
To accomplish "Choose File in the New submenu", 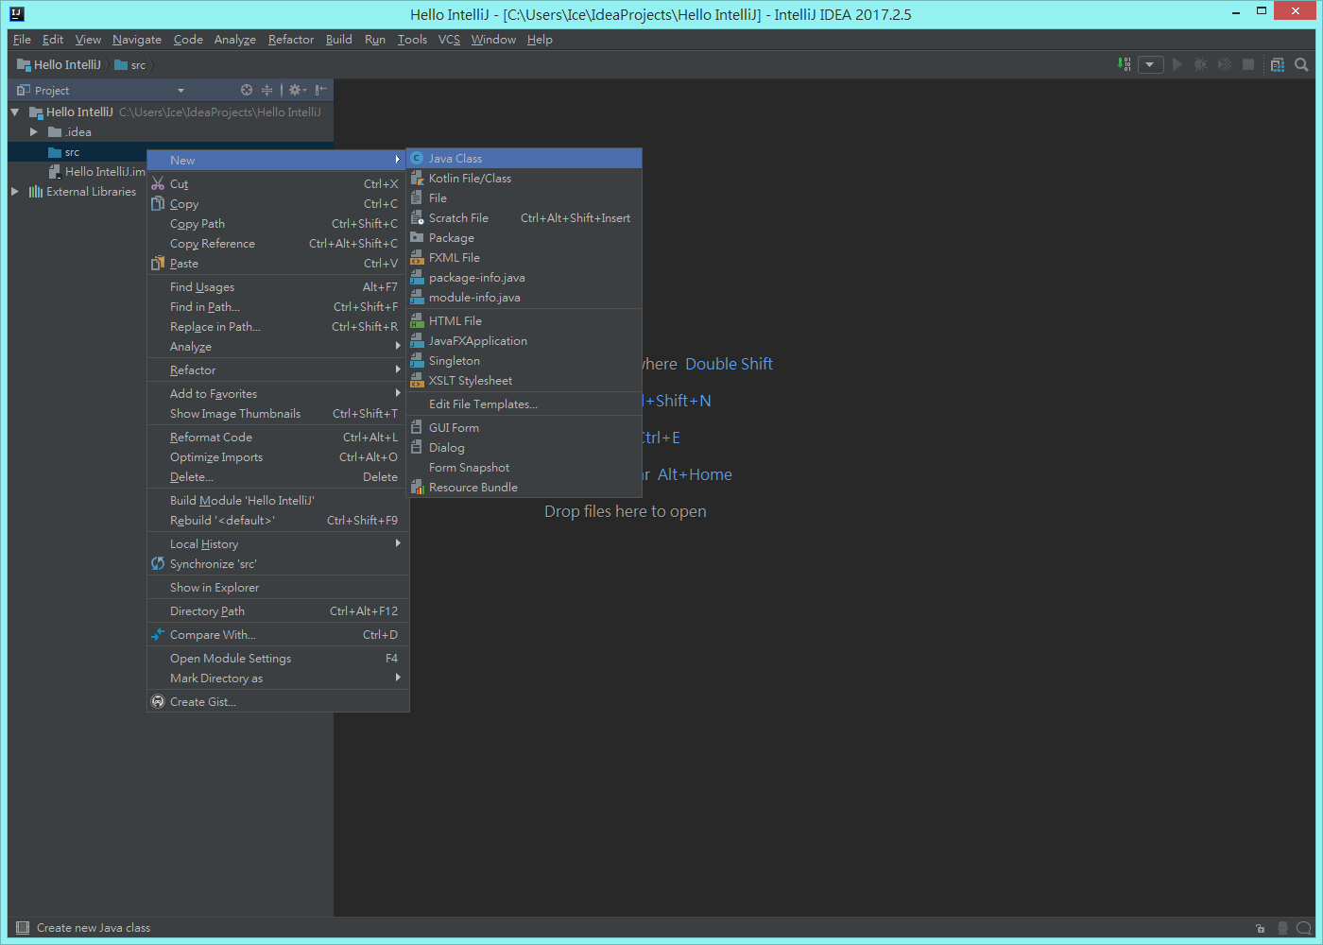I will coord(524,198).
